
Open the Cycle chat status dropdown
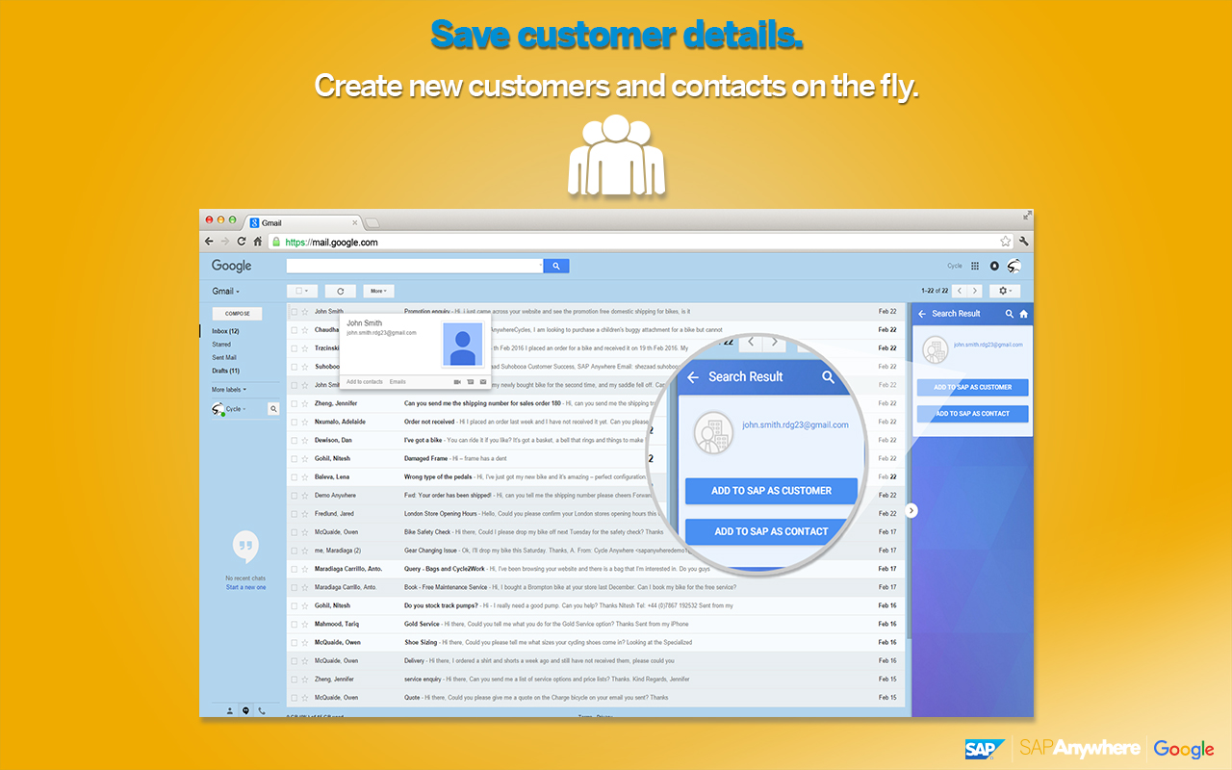coord(236,409)
